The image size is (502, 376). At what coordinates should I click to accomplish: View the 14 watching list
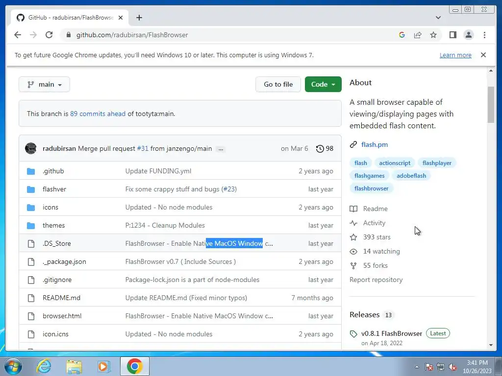pyautogui.click(x=375, y=252)
